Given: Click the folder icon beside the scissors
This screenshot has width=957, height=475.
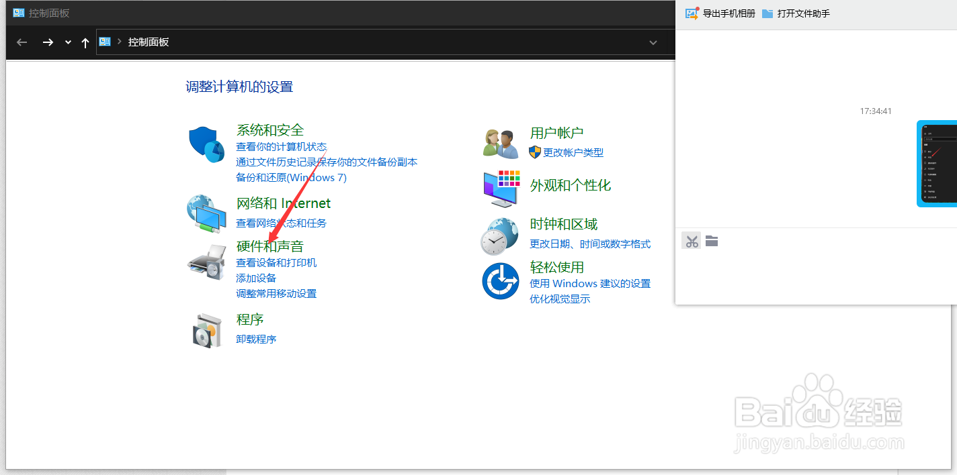Looking at the screenshot, I should 712,241.
